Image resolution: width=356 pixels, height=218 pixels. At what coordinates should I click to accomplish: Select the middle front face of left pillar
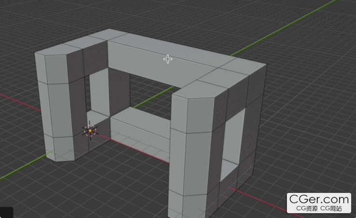coord(57,109)
